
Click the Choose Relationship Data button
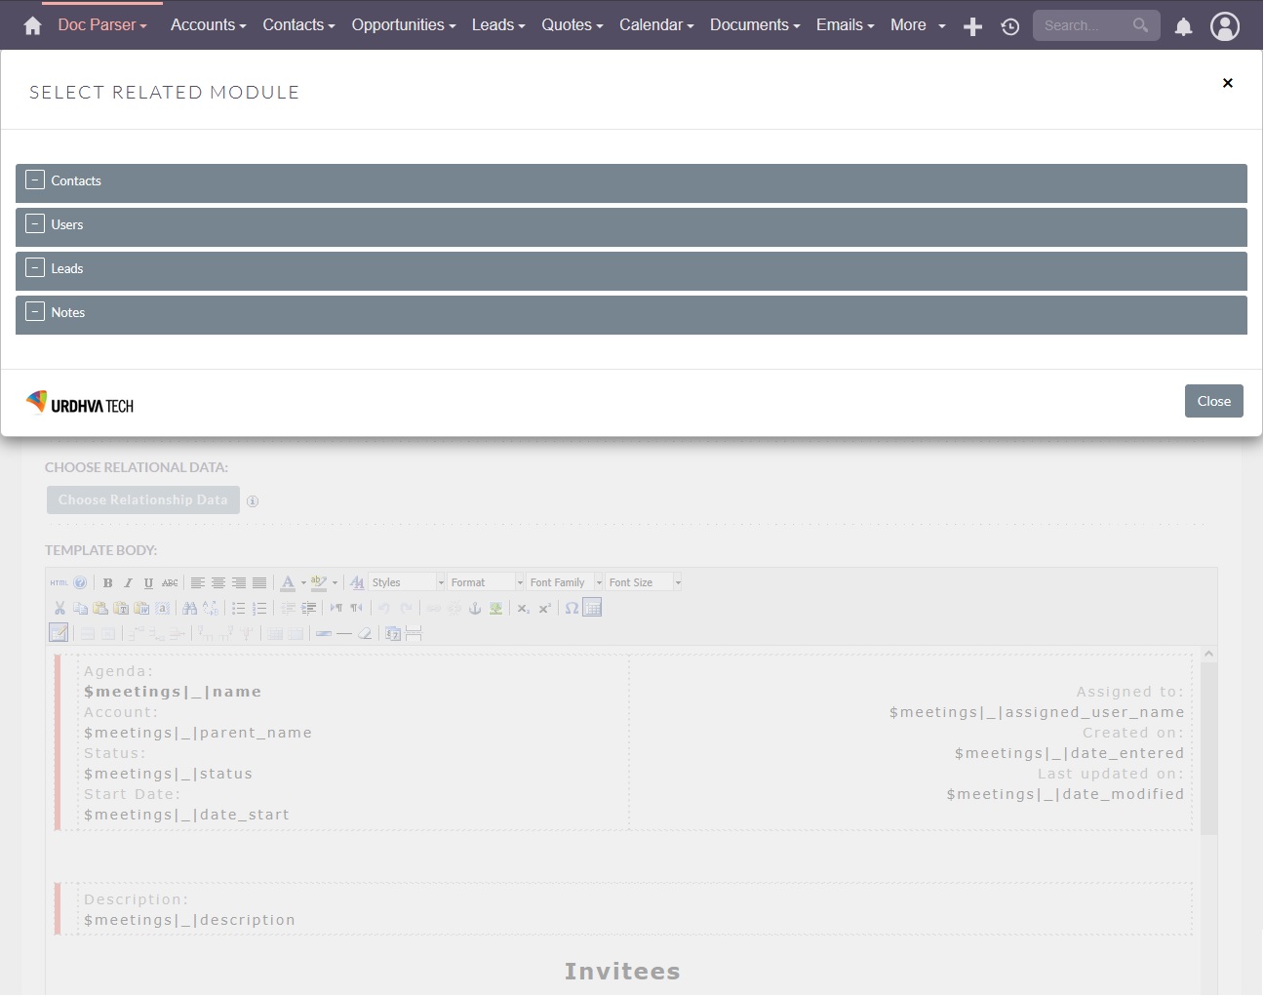click(142, 499)
